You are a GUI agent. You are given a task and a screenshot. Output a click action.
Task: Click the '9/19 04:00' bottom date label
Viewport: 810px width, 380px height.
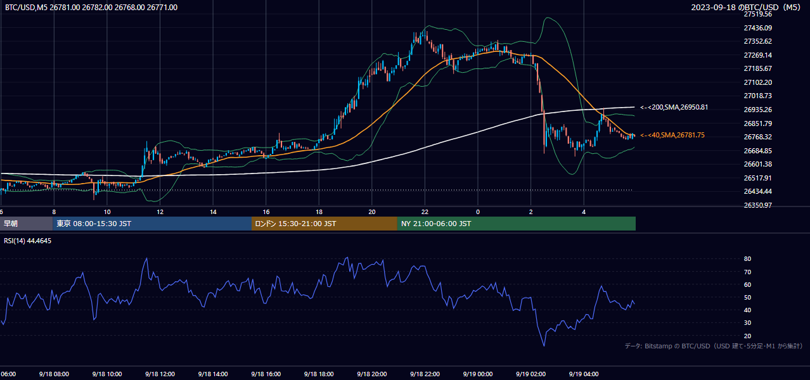[584, 374]
